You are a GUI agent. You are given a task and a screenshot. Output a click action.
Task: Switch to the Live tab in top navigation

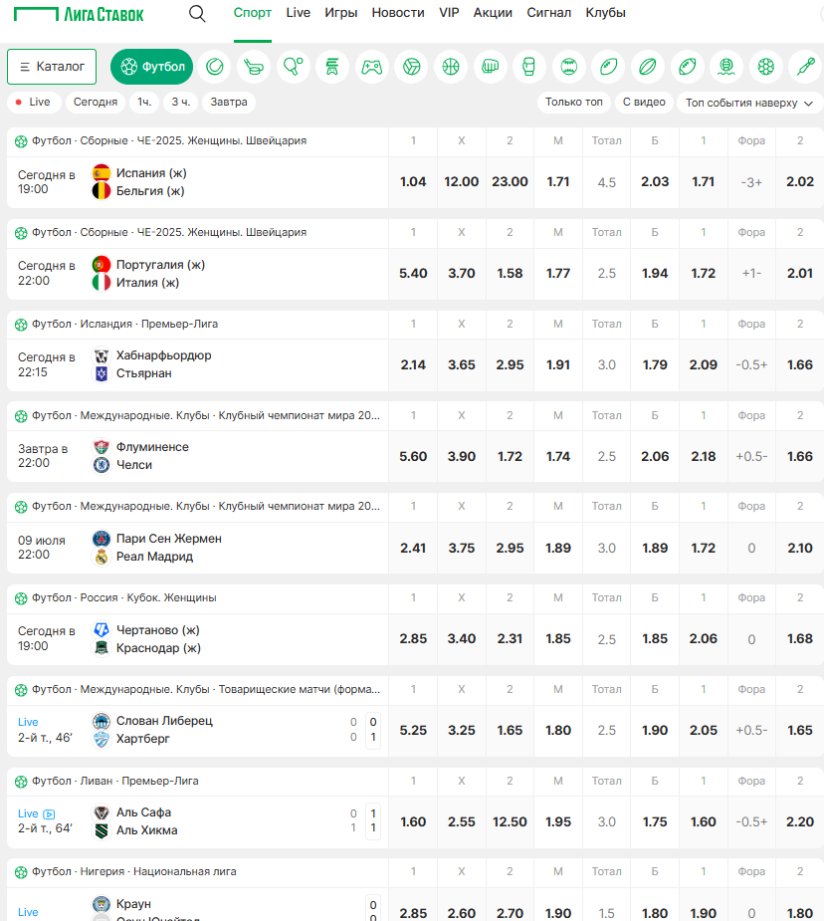pos(299,13)
